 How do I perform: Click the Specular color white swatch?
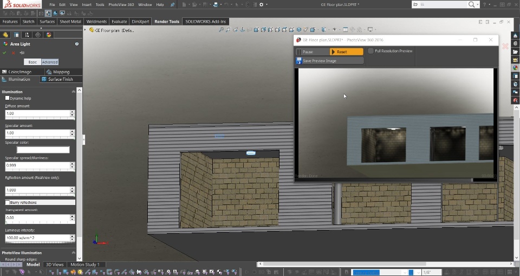click(x=43, y=150)
